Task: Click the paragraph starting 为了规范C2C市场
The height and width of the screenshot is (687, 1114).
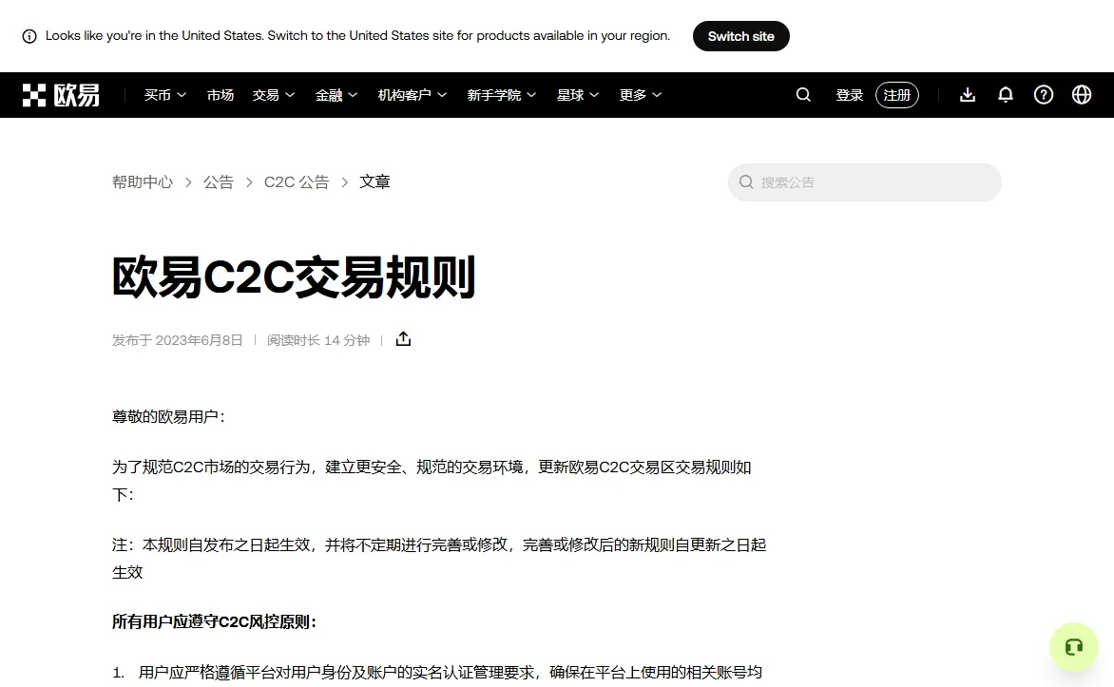Action: tap(432, 480)
